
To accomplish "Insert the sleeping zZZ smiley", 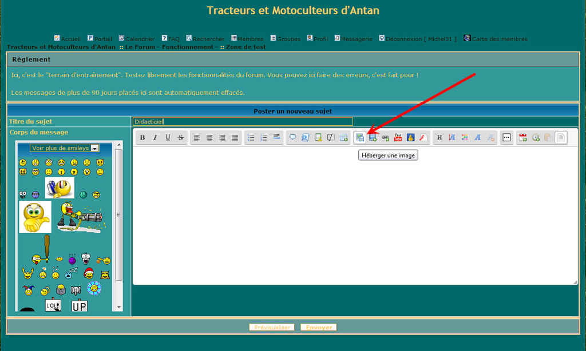I will click(x=70, y=273).
